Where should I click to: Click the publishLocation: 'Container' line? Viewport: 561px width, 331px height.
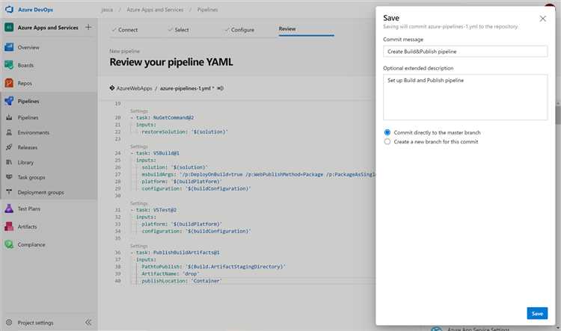pyautogui.click(x=182, y=281)
